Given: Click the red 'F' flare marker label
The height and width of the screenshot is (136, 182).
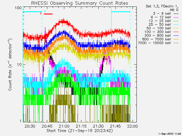Looking at the screenshot, I should pyautogui.click(x=41, y=14).
